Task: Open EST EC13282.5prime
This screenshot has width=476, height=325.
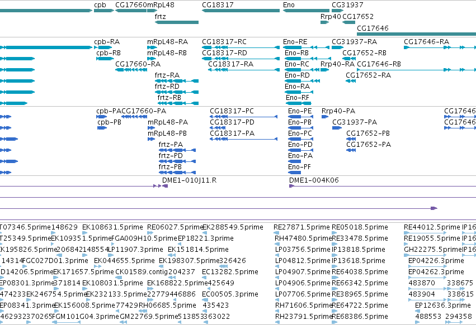Action: tap(230, 272)
